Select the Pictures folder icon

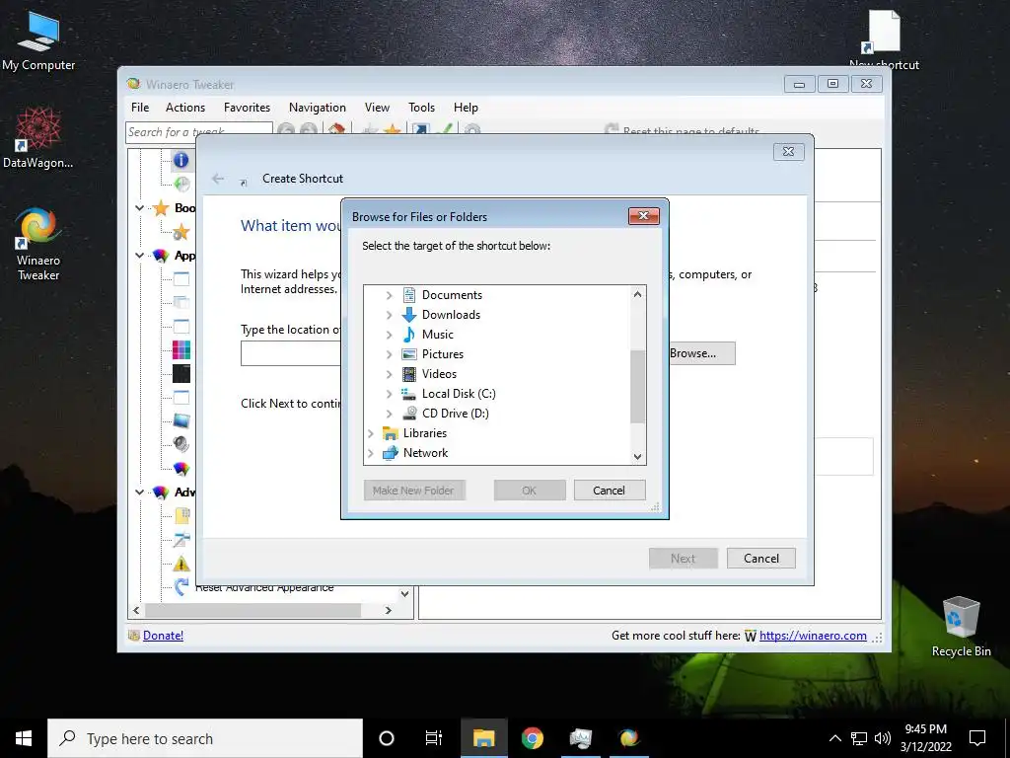(409, 354)
